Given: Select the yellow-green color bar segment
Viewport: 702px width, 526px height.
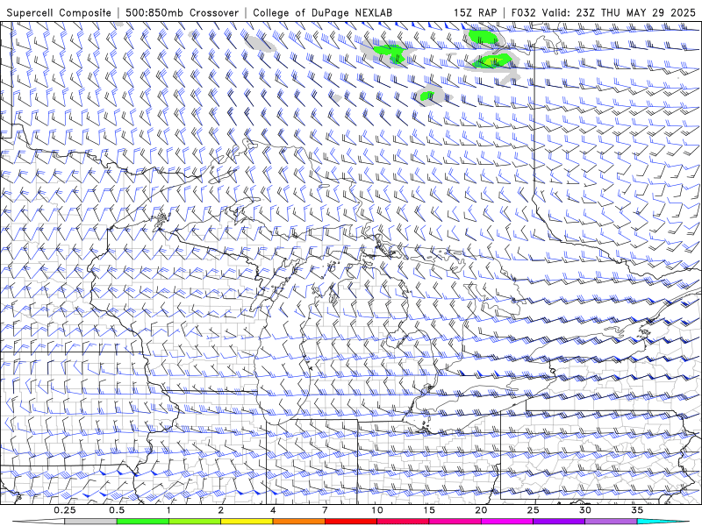Looking at the screenshot, I should pos(195,522).
